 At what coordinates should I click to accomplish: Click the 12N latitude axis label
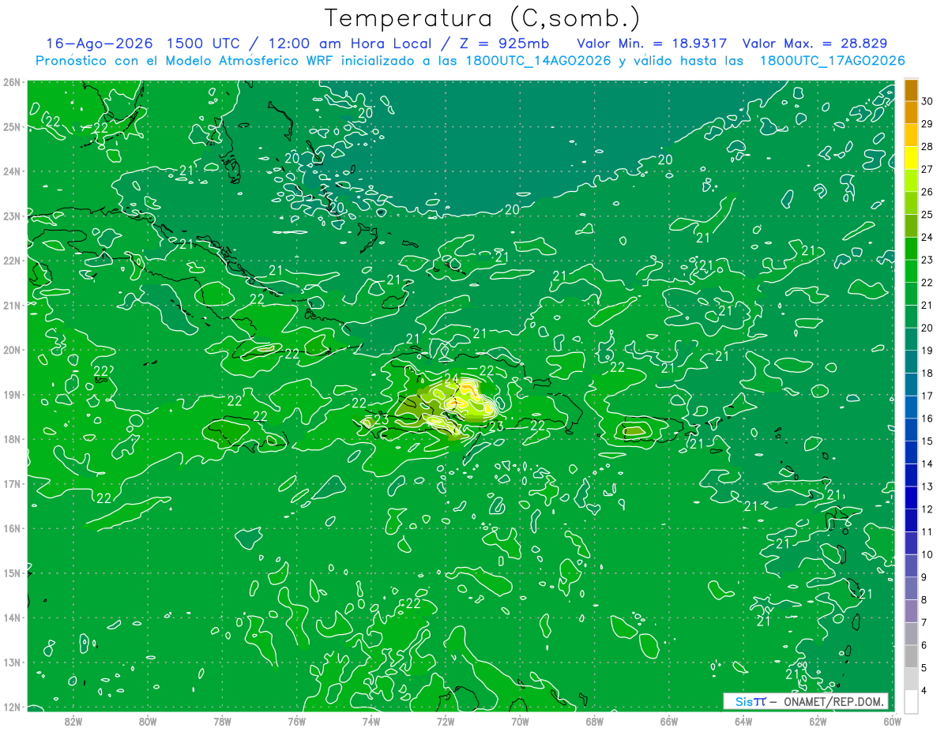[12, 707]
